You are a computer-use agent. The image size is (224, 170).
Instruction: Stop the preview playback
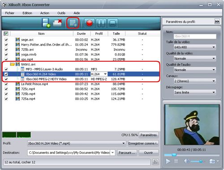click(x=176, y=161)
